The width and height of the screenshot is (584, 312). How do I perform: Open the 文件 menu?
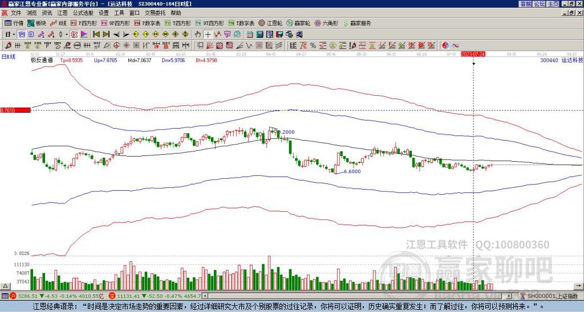(x=16, y=13)
